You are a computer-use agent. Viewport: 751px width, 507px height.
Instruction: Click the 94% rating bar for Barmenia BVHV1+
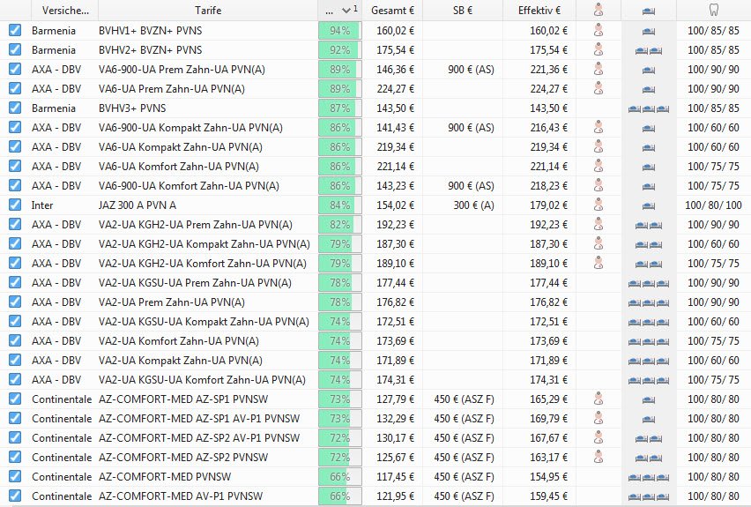coord(340,31)
